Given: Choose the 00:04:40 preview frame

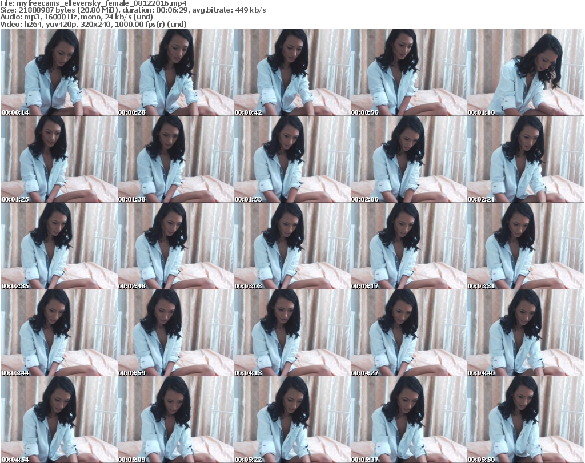Looking at the screenshot, I should click(x=526, y=333).
